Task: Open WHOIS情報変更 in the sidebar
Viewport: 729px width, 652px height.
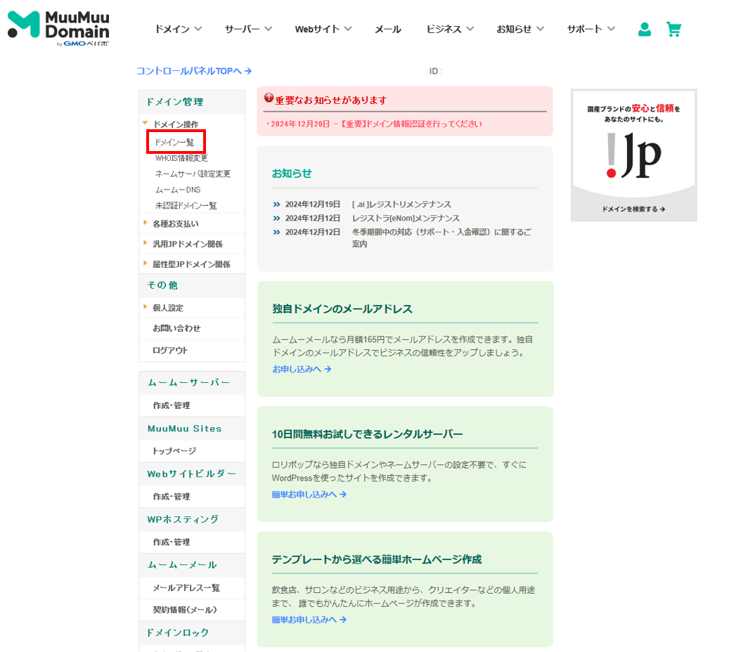Action: (x=181, y=158)
